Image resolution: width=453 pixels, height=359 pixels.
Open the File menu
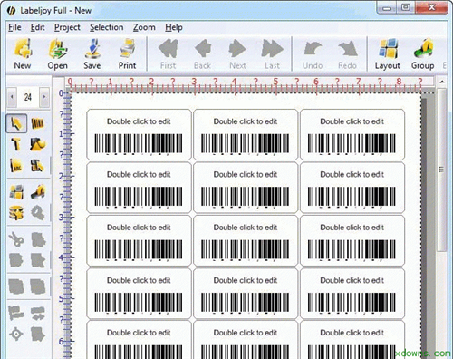14,27
